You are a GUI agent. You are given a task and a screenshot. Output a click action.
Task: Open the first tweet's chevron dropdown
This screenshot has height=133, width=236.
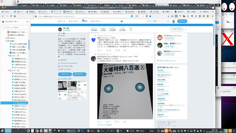[x=152, y=38]
